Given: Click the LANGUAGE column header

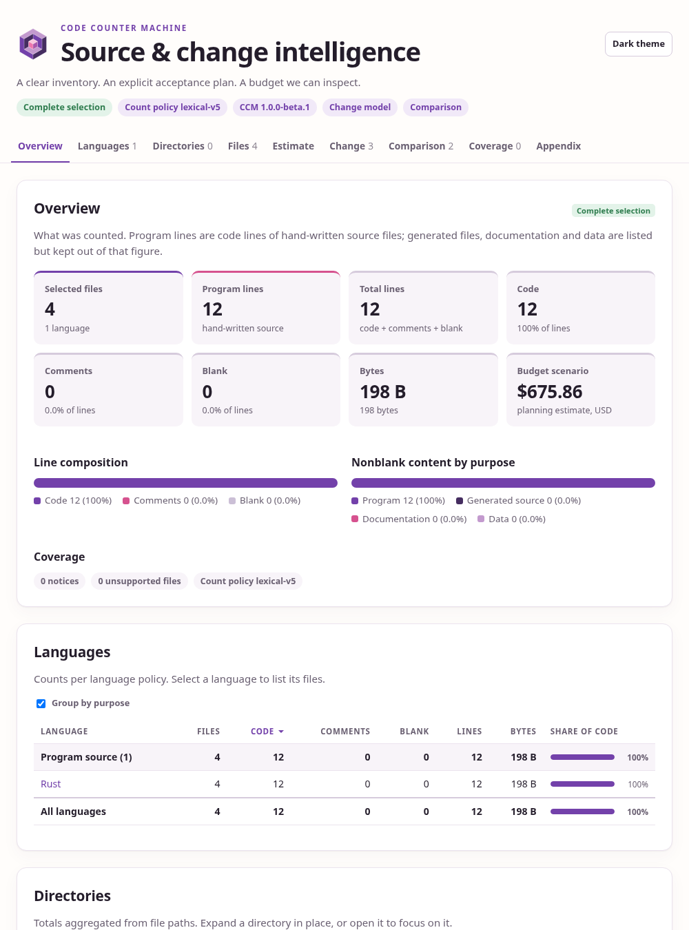Looking at the screenshot, I should [64, 732].
